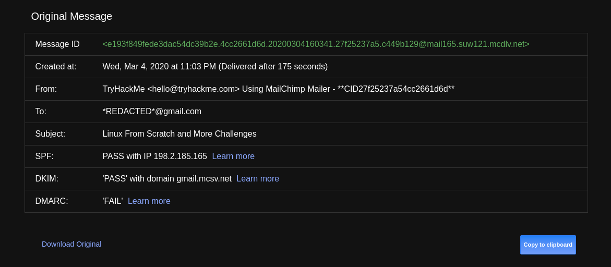611x267 pixels.
Task: Click the SPF PASS IP address text
Action: [x=154, y=156]
